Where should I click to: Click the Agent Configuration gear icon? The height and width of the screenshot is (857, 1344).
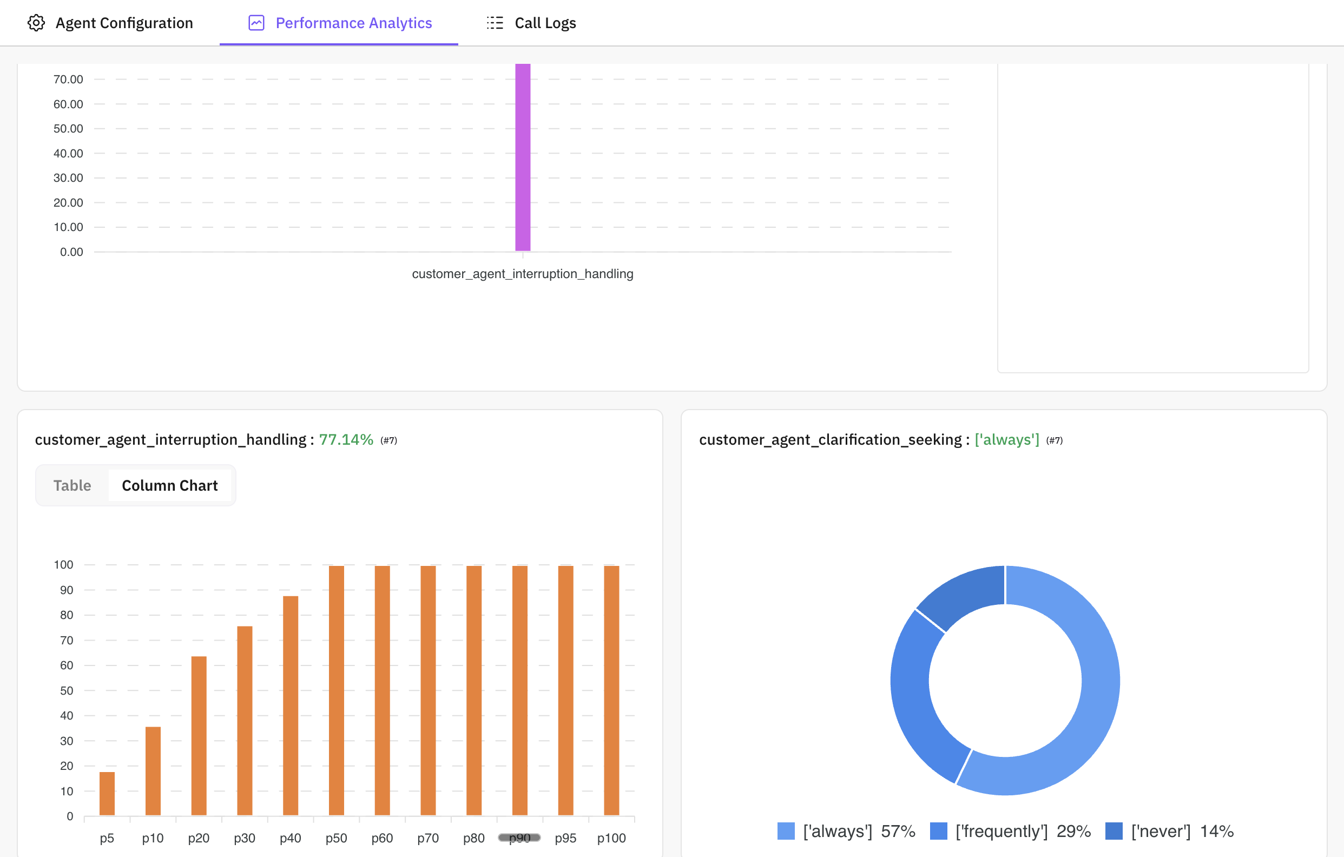tap(36, 23)
